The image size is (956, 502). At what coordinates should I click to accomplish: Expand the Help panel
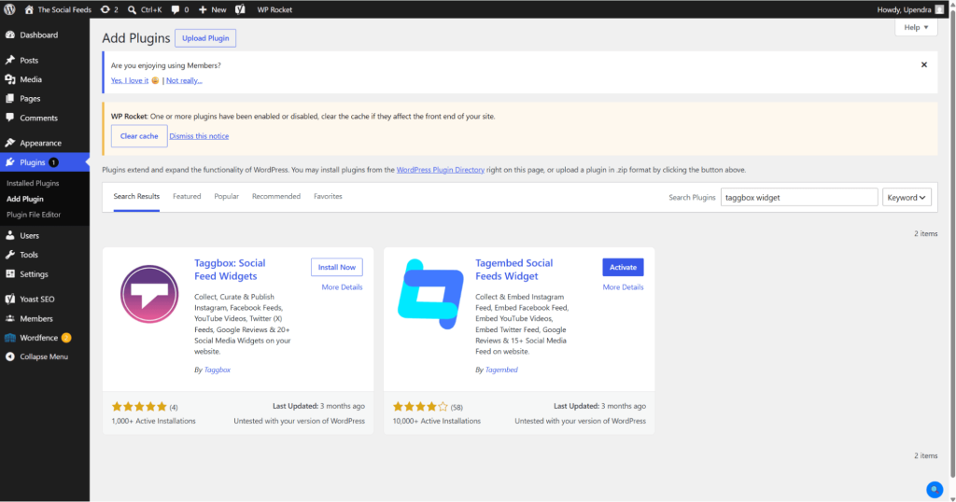coord(916,27)
